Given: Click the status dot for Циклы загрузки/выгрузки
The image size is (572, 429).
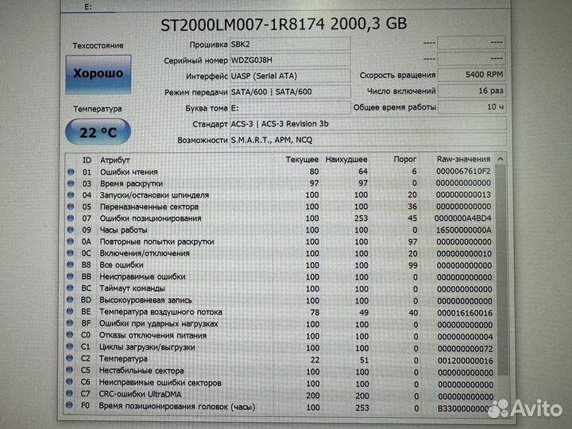Looking at the screenshot, I should click(x=70, y=346).
